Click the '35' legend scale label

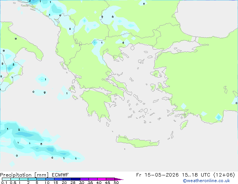click(x=90, y=182)
